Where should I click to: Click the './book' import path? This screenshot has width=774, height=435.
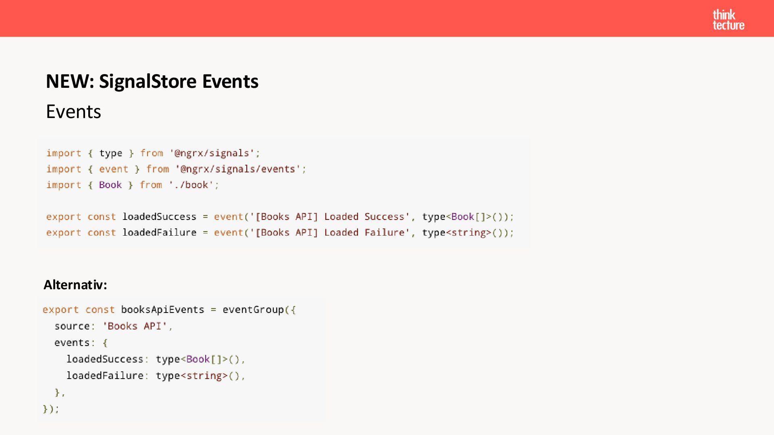click(x=191, y=185)
